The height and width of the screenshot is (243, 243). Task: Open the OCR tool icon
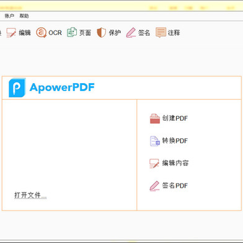coord(41,33)
